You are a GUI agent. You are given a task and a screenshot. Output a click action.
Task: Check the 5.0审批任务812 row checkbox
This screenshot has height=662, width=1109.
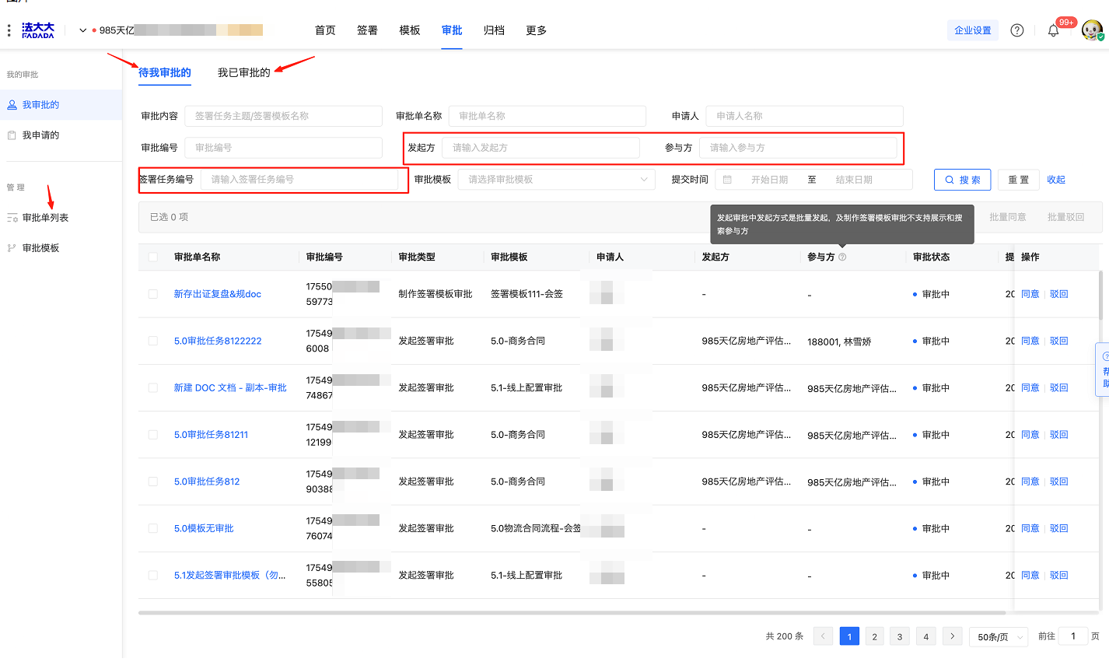tap(153, 482)
